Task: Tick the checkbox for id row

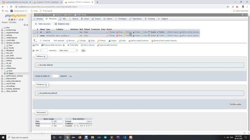Action: 34,32
